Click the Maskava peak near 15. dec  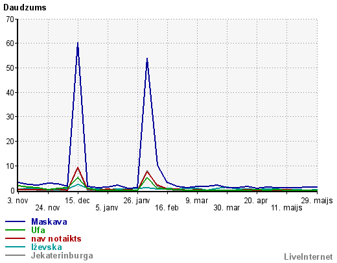pos(78,44)
